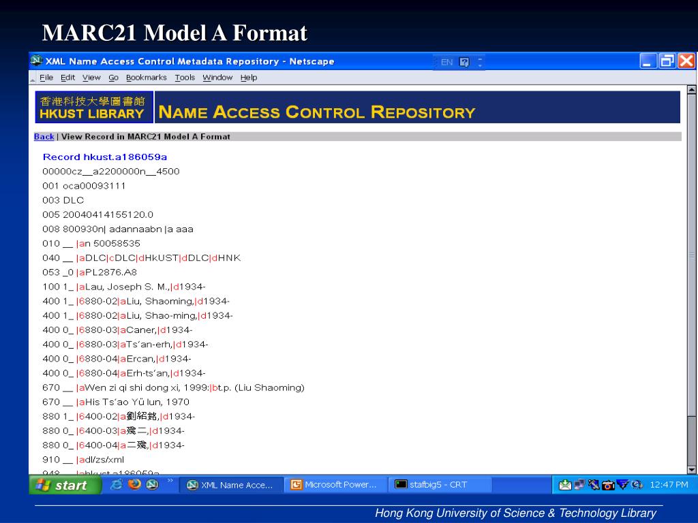Viewport: 698px width, 523px height.
Task: Click the 053 PL2876.A8 line
Action: [89, 272]
